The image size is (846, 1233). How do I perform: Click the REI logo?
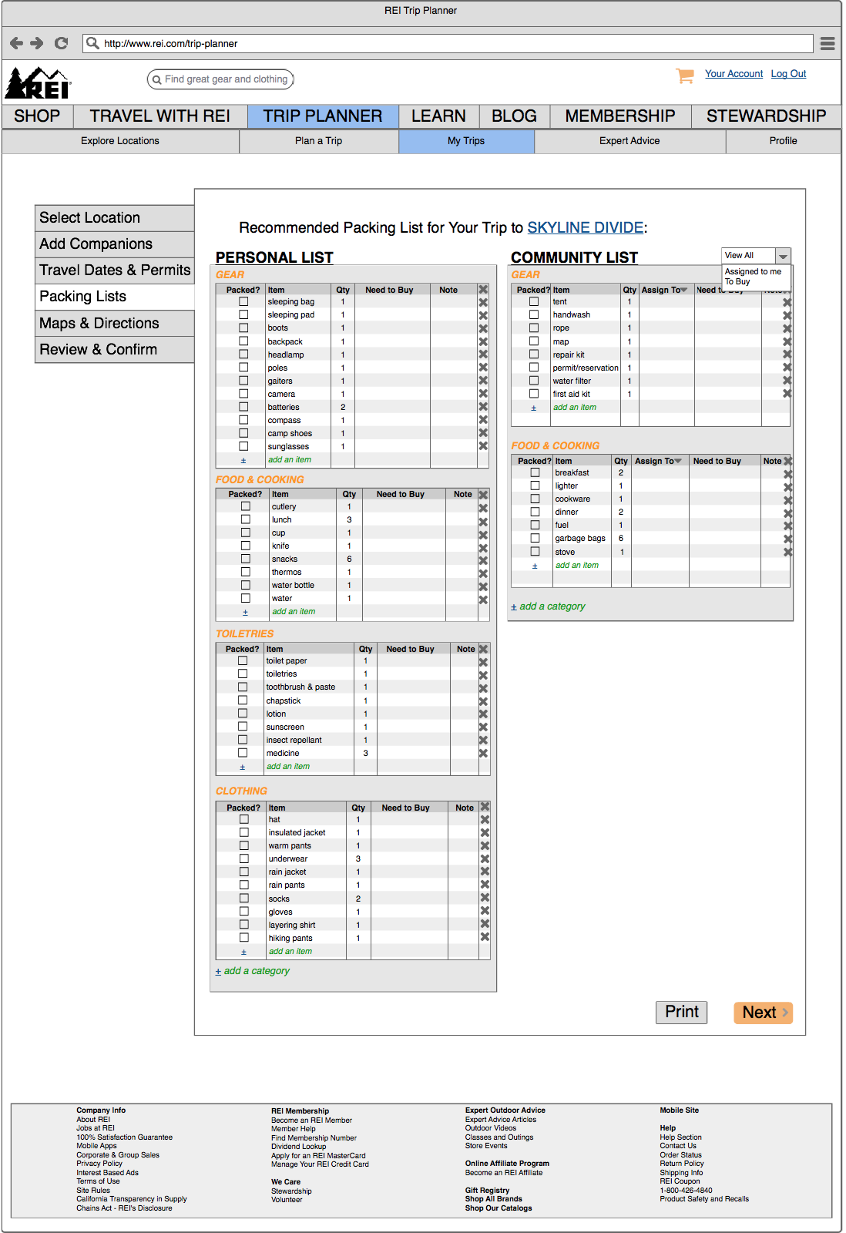click(38, 82)
